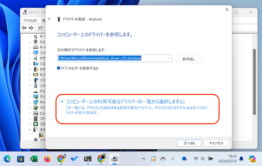This screenshot has width=262, height=166.
Task: Click the 次へ(N) button
Action: click(x=189, y=143)
